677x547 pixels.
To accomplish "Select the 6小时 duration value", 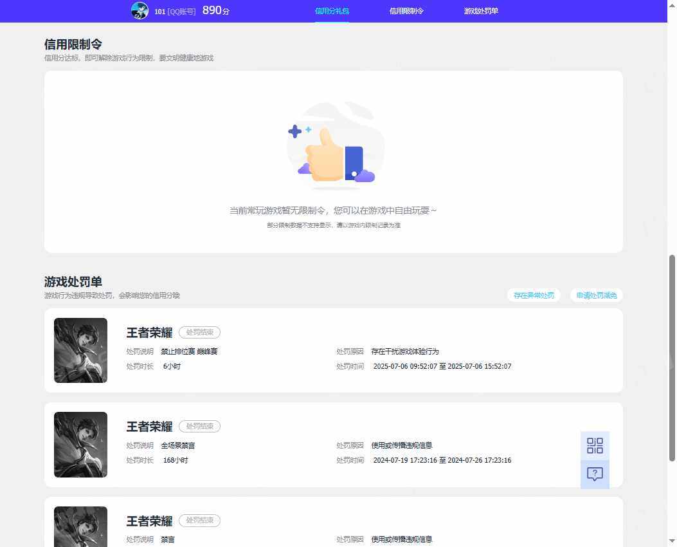I will pos(172,366).
